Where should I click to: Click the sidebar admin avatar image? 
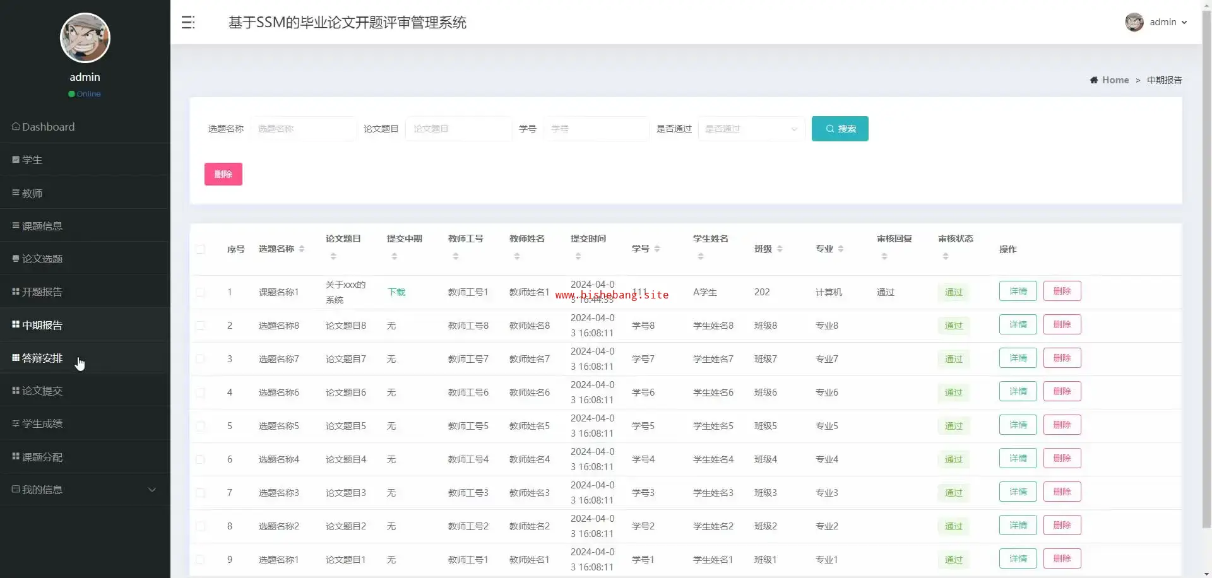[85, 38]
